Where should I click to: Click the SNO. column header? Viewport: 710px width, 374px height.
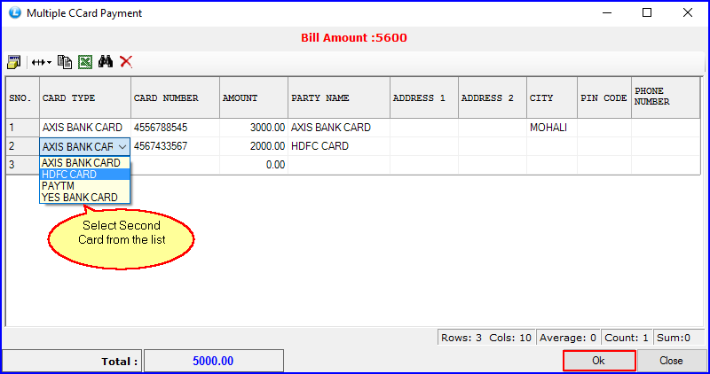pyautogui.click(x=23, y=97)
